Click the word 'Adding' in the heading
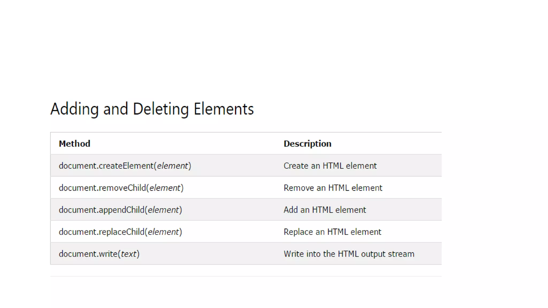This screenshot has width=548, height=308. [x=74, y=109]
